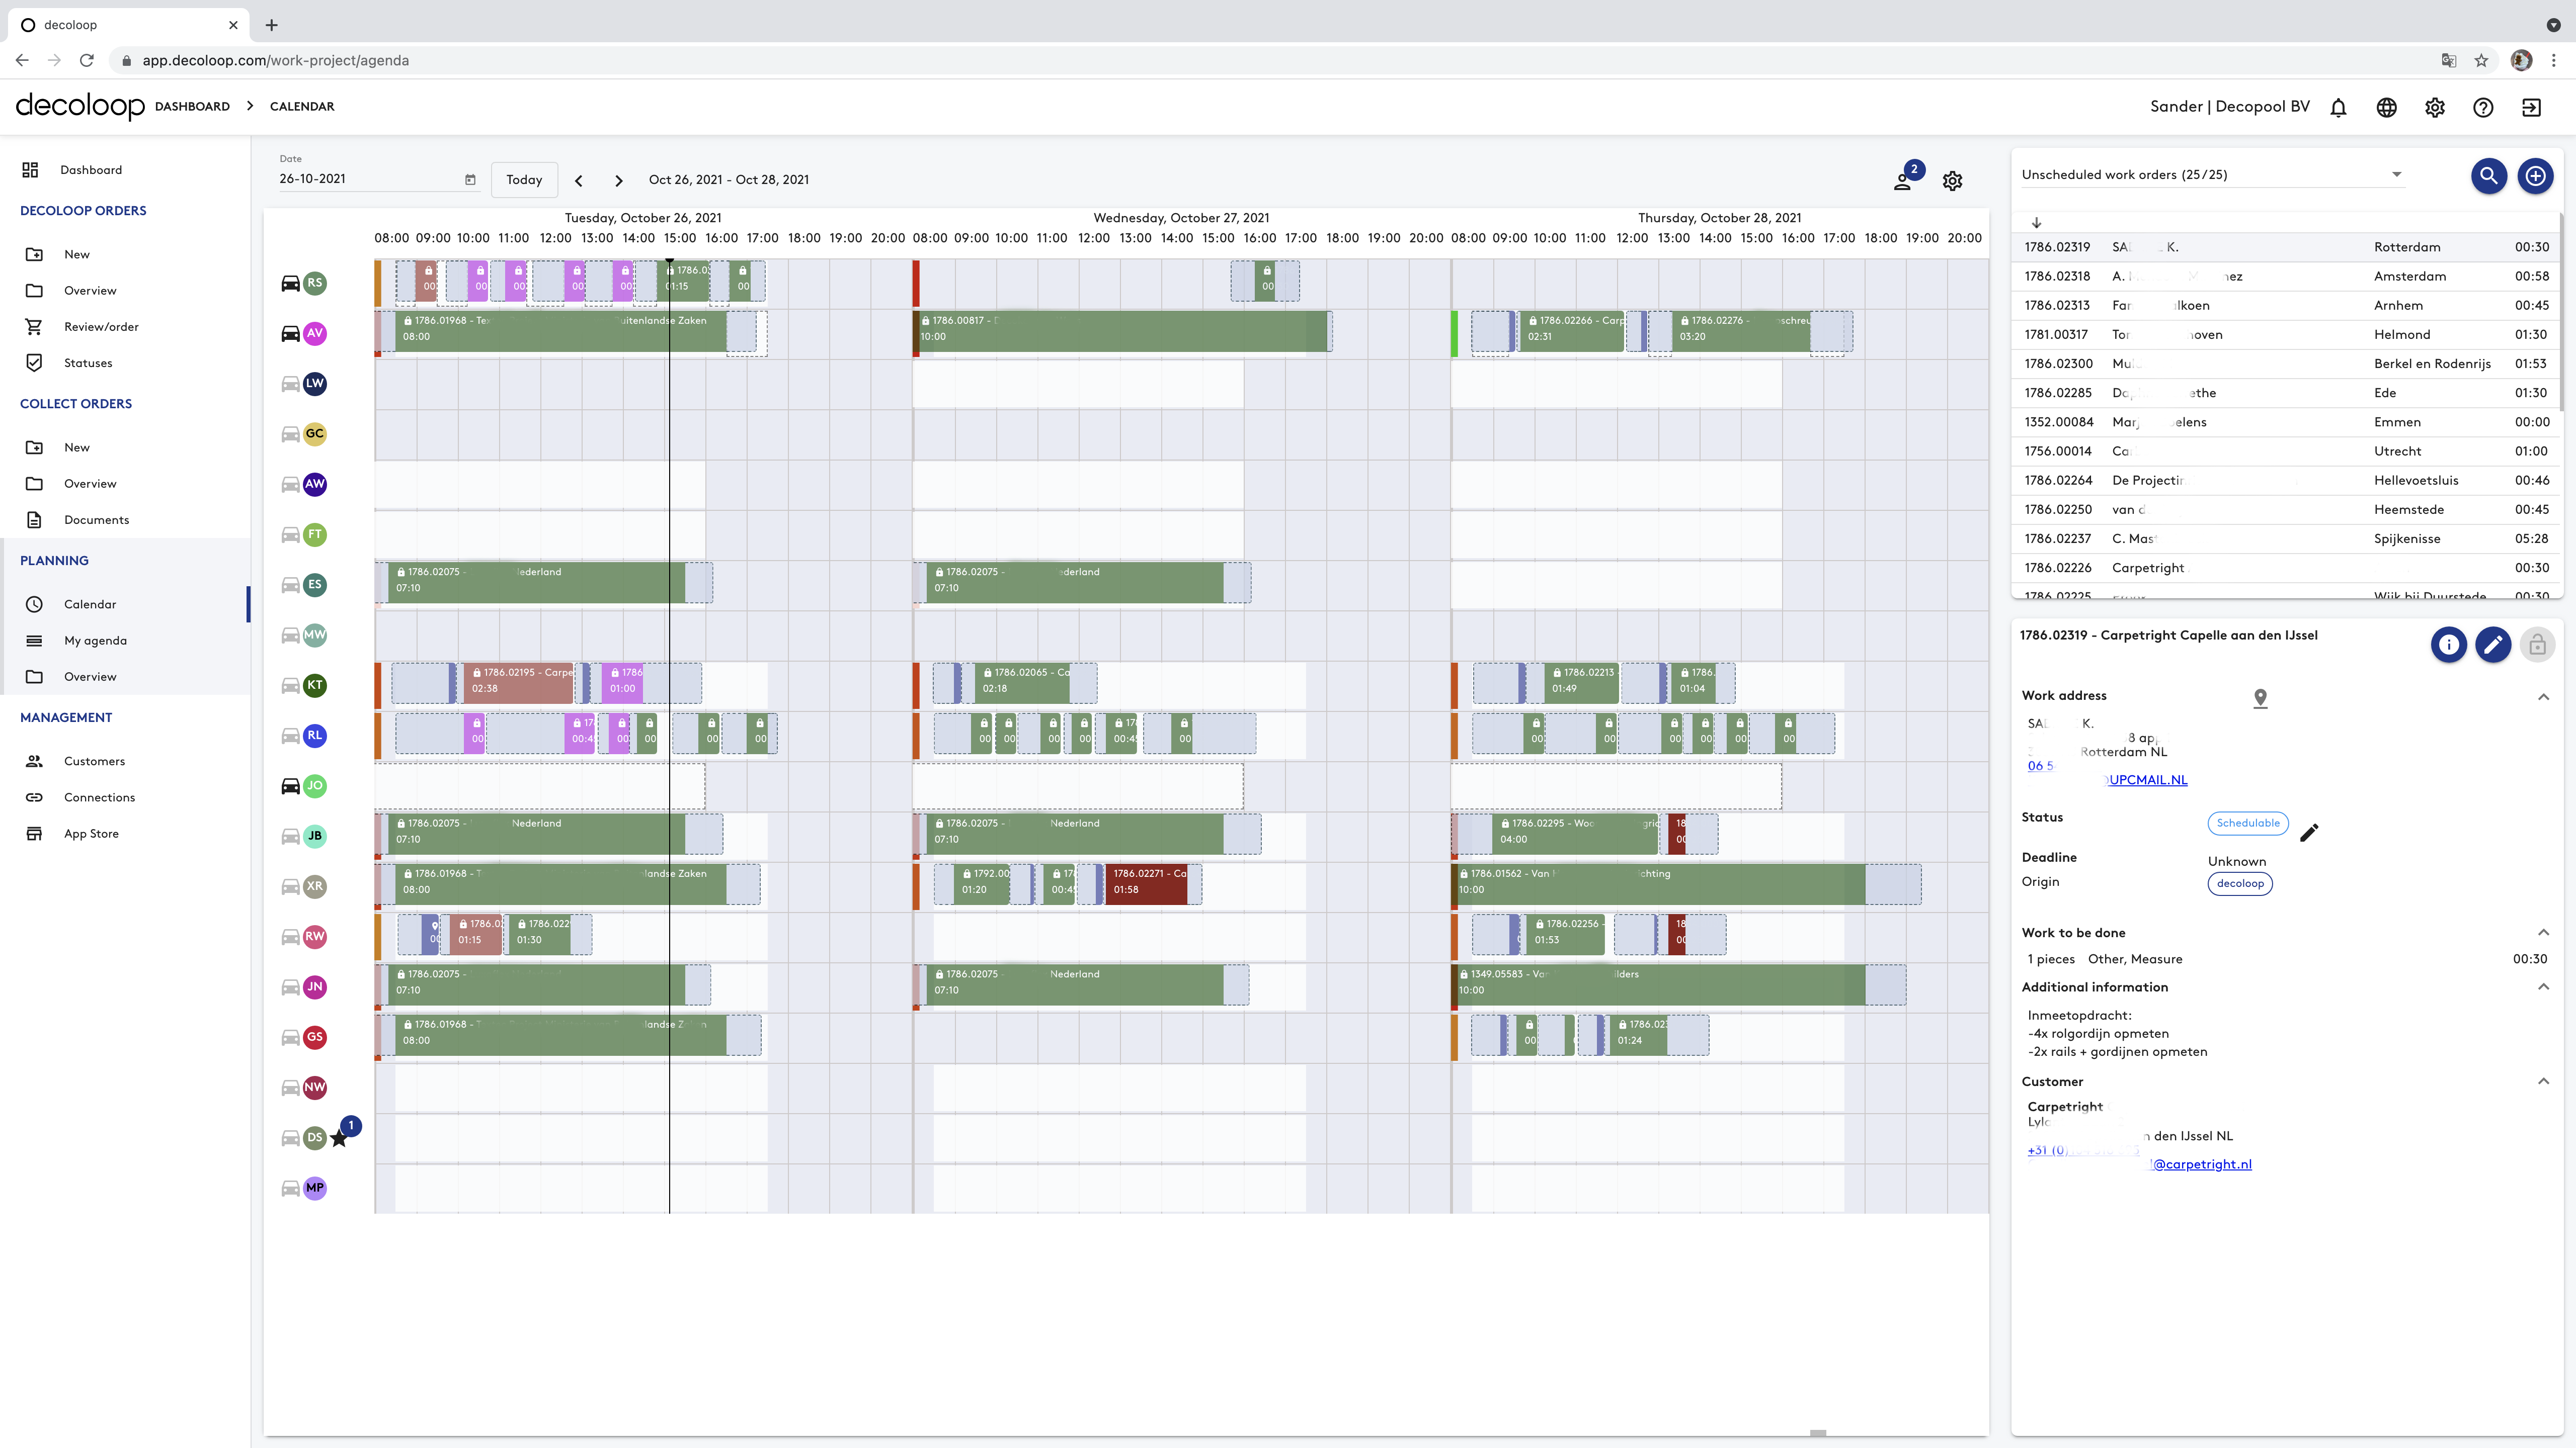Open calendar settings gear icon
2576x1448 pixels.
click(x=1952, y=181)
